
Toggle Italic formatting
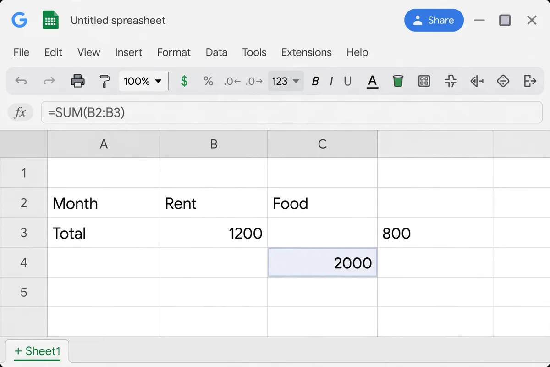tap(331, 81)
